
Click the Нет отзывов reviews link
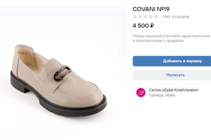[176, 16]
